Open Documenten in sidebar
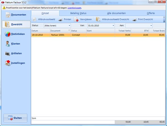 click(19, 15)
